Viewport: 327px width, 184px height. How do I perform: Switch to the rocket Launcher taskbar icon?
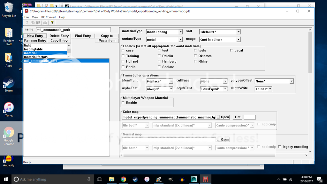[x=159, y=179]
